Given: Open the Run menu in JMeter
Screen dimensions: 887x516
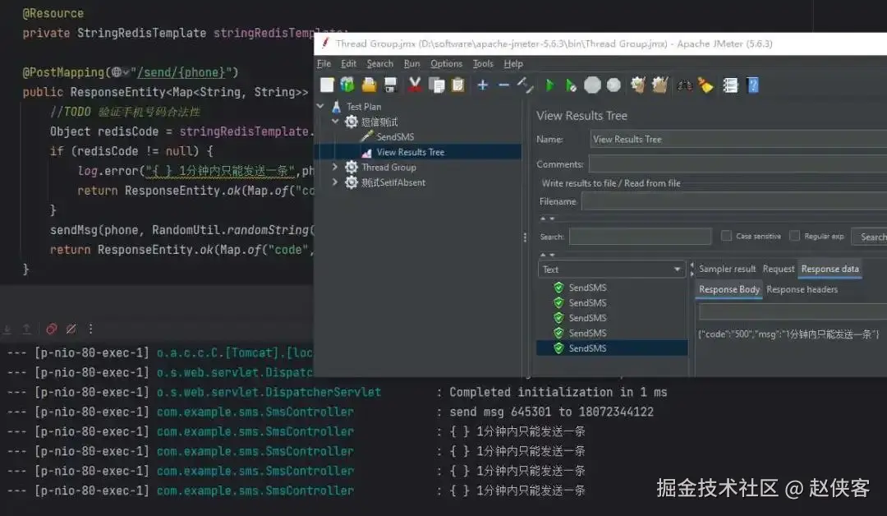Looking at the screenshot, I should pos(411,63).
